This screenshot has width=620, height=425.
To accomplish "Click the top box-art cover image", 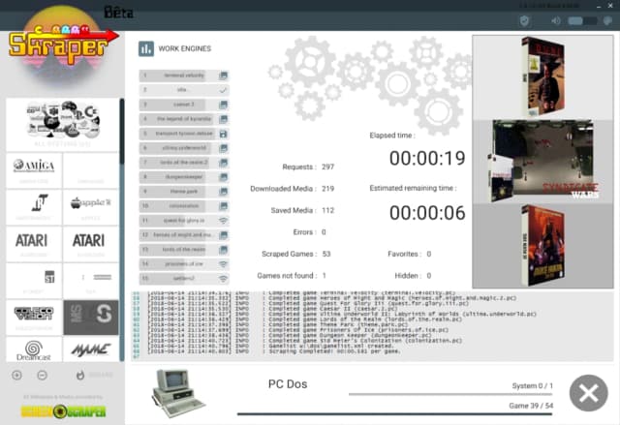I will pos(542,77).
